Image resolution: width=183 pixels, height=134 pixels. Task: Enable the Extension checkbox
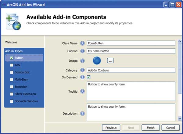click(x=12, y=87)
